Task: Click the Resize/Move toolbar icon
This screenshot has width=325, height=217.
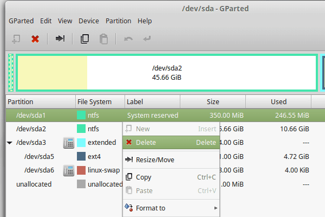Action: point(60,39)
